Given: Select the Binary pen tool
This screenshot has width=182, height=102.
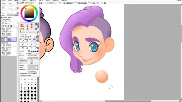Looking at the screenshot, I should click(30, 47).
